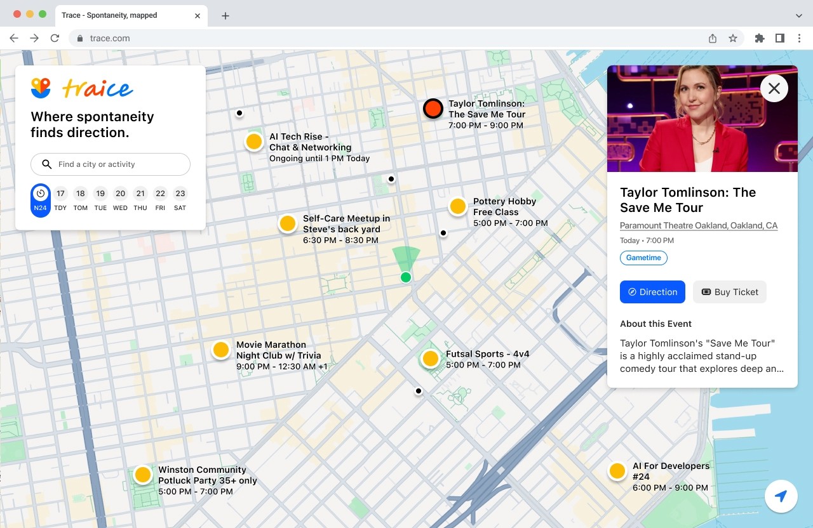Open the browser three-dot menu
The height and width of the screenshot is (528, 813).
[800, 38]
